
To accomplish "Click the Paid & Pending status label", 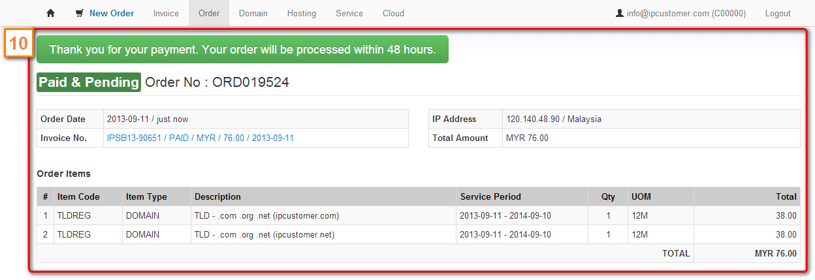I will (89, 82).
